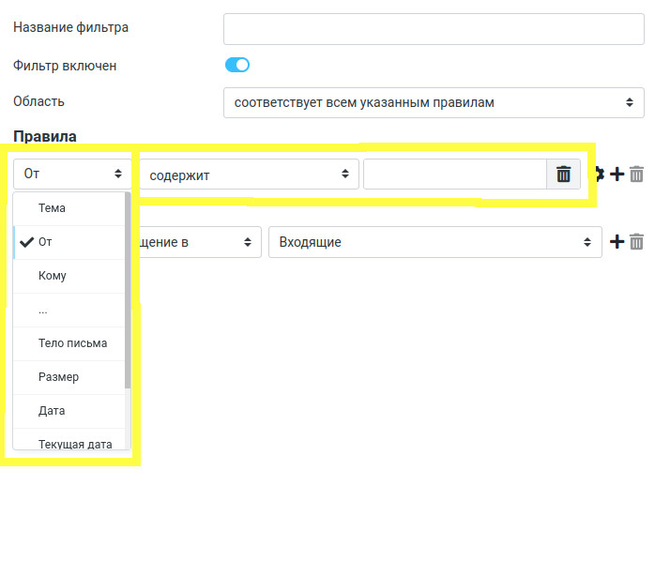Select the '...' option in list

(x=43, y=310)
